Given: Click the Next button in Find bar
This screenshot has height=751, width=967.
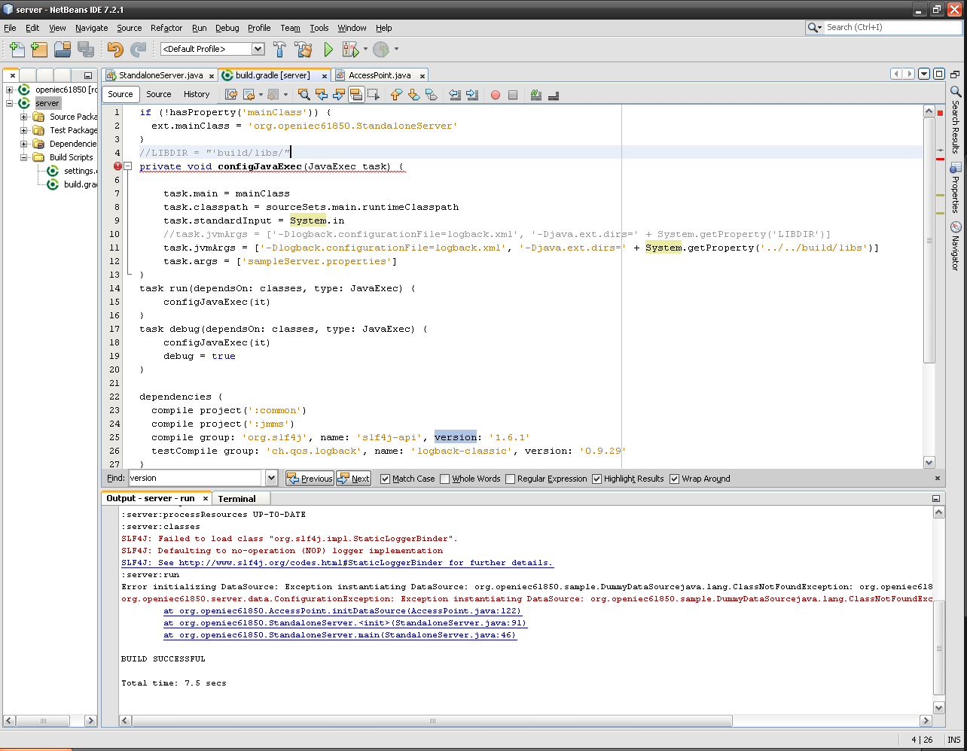Looking at the screenshot, I should tap(354, 479).
